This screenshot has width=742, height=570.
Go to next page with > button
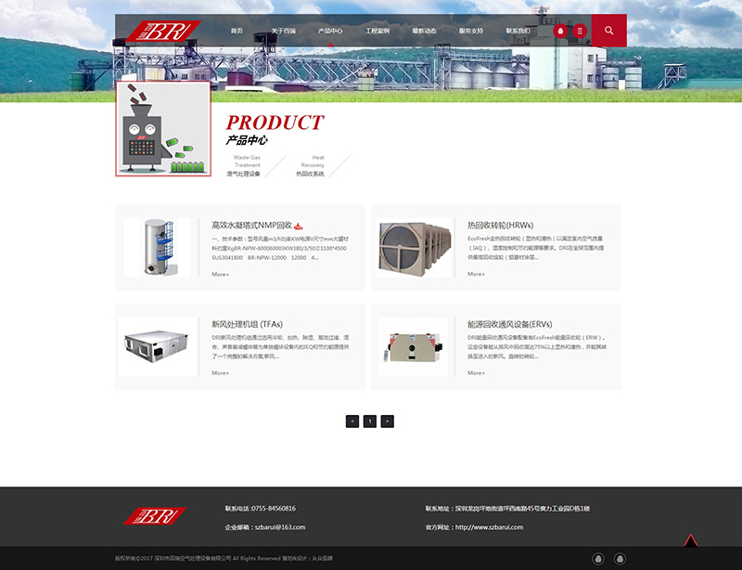[388, 421]
